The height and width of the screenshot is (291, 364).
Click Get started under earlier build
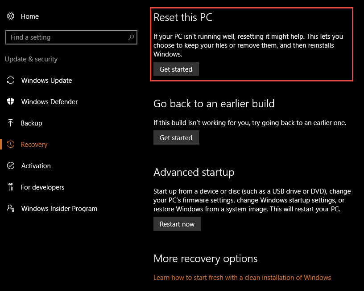(x=176, y=137)
